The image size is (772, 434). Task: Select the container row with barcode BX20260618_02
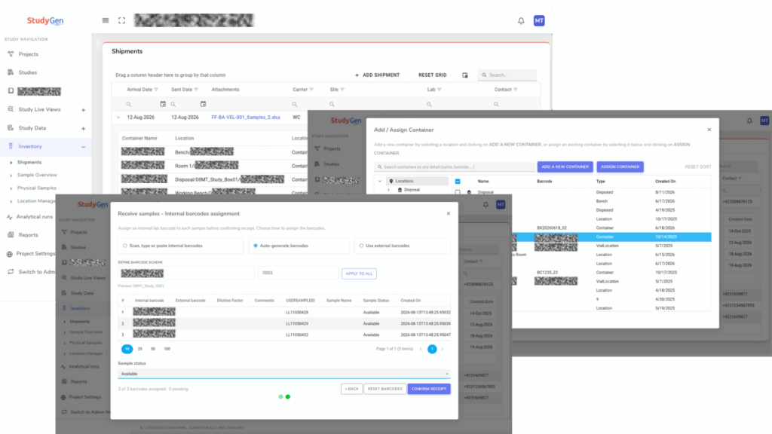coord(611,228)
